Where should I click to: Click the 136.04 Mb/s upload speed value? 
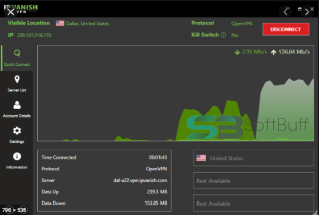pos(294,52)
